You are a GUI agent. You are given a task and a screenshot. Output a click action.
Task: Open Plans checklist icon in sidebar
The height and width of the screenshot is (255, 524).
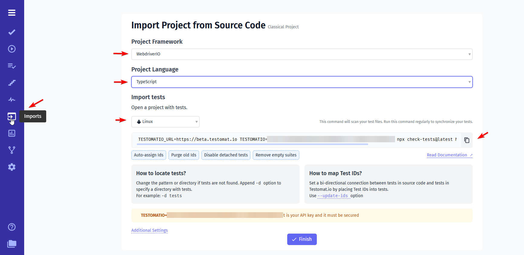12,66
